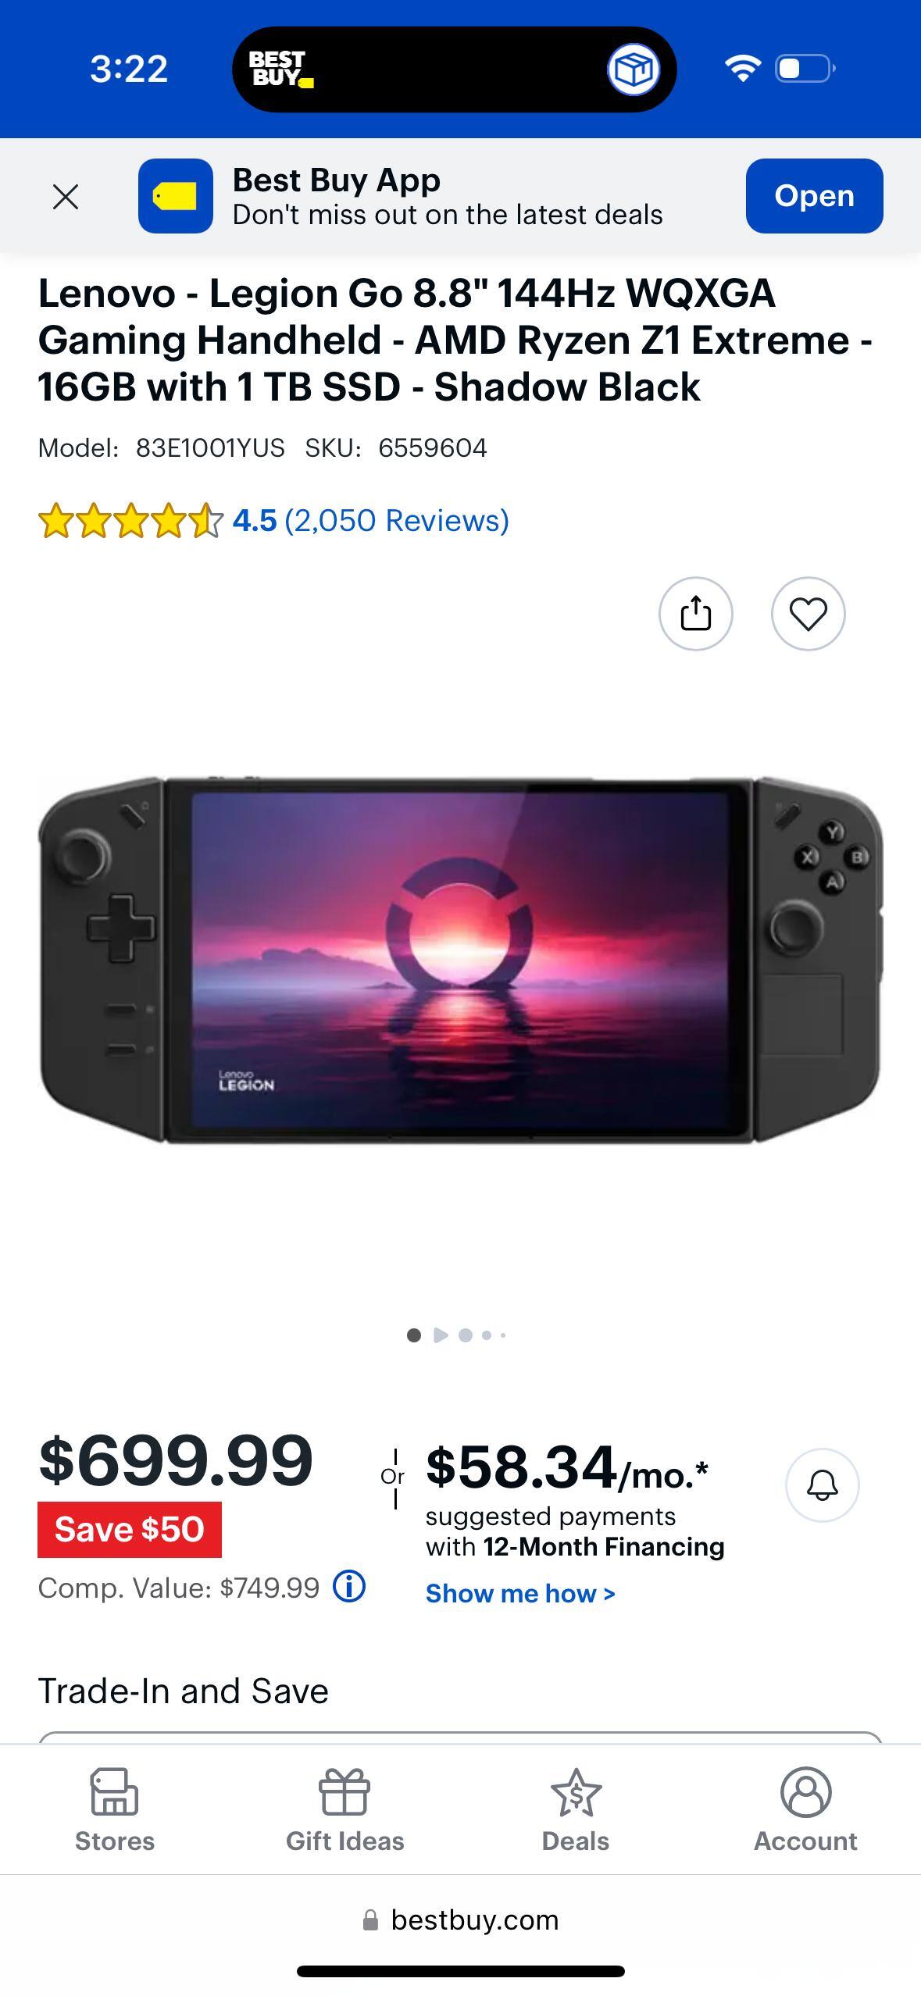Tap the share icon button

pyautogui.click(x=695, y=614)
